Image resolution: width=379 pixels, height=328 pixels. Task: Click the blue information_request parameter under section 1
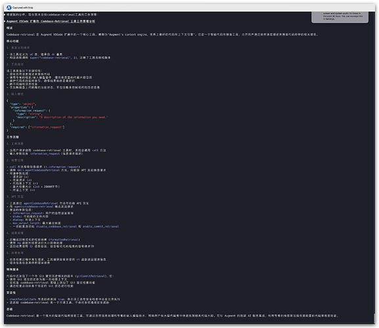point(45,154)
